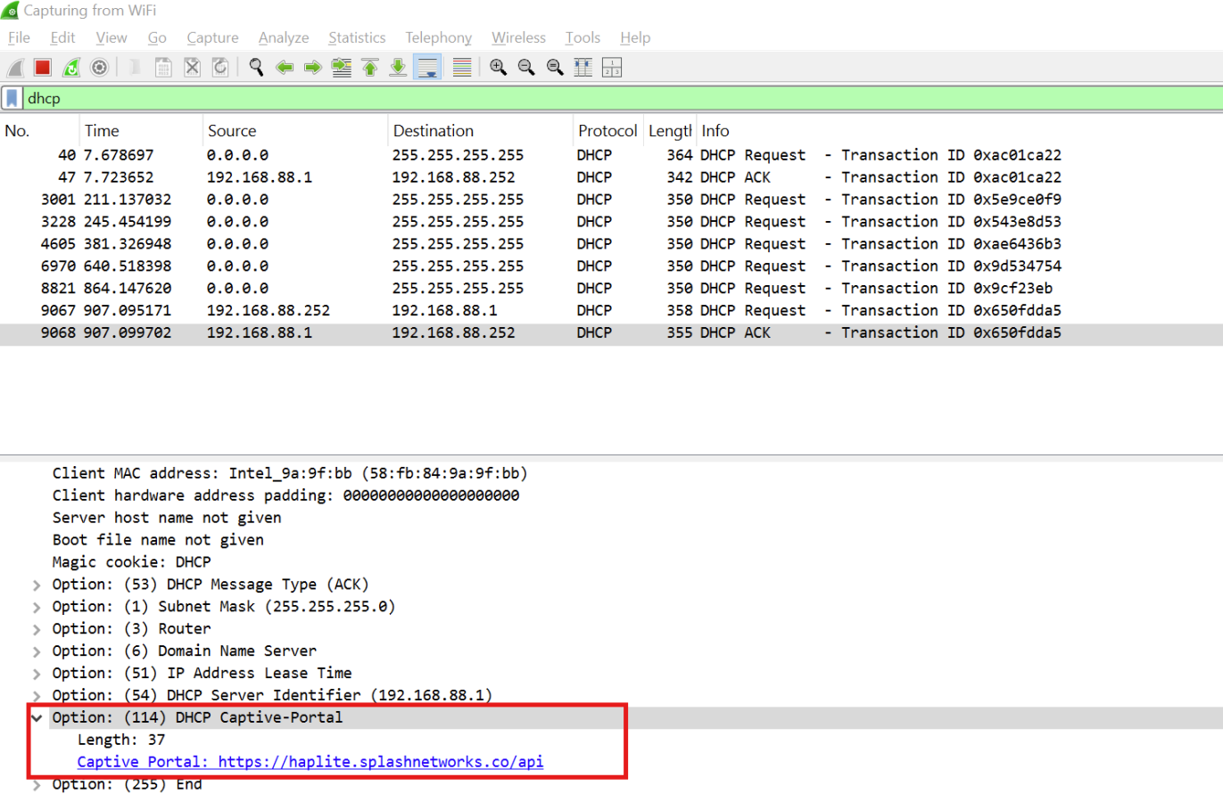Sort packets by Destination column header
1223x802 pixels.
click(x=480, y=131)
